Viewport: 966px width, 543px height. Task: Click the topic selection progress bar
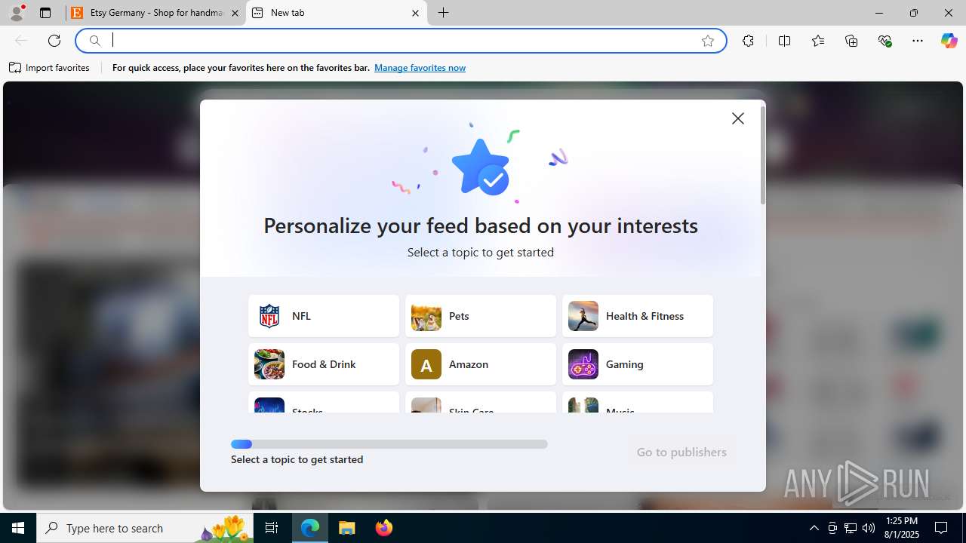tap(389, 444)
